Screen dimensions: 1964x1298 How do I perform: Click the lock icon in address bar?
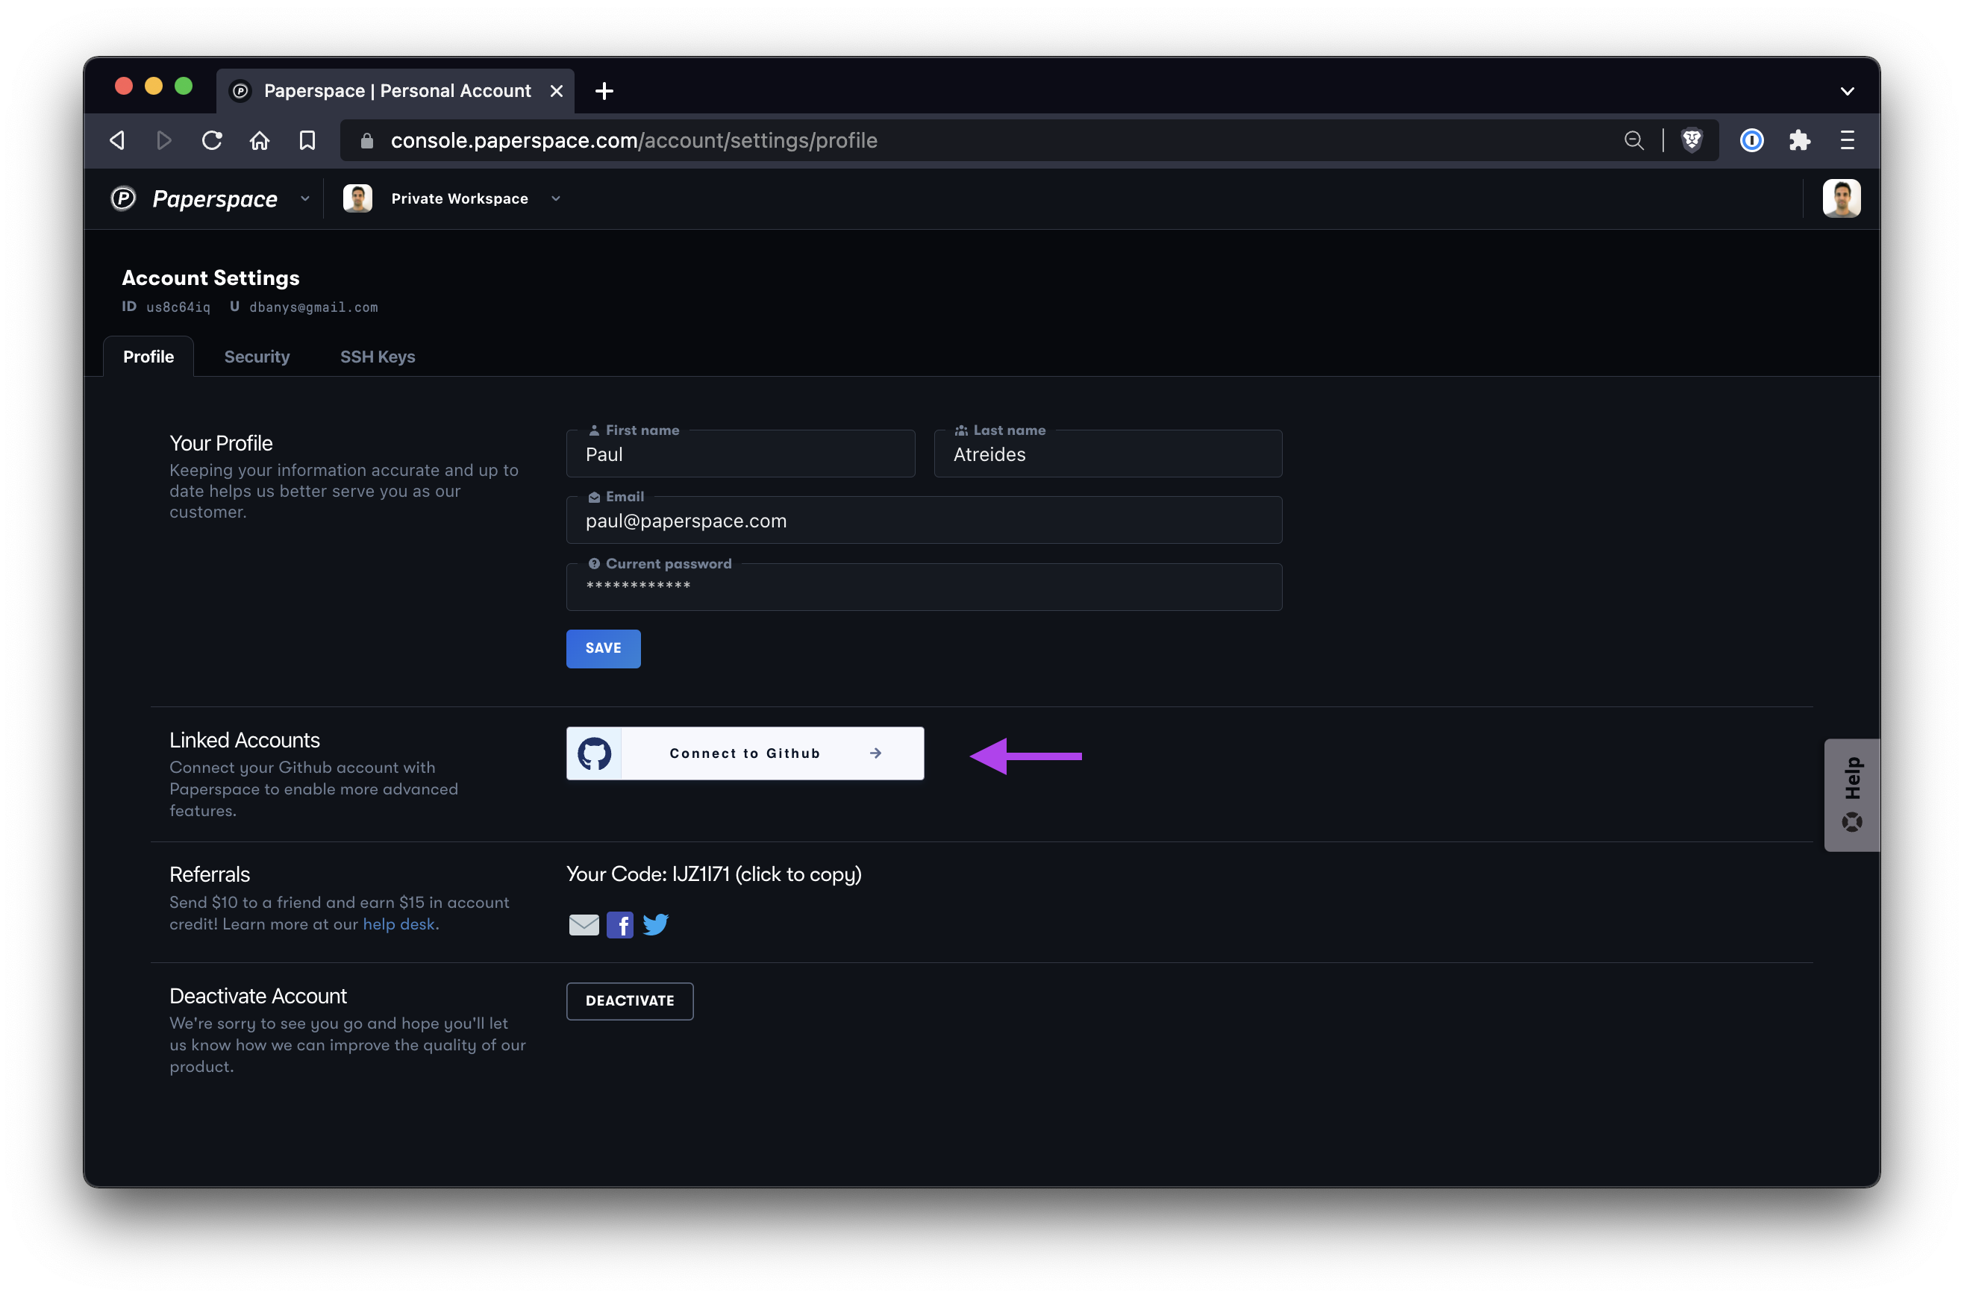tap(367, 142)
